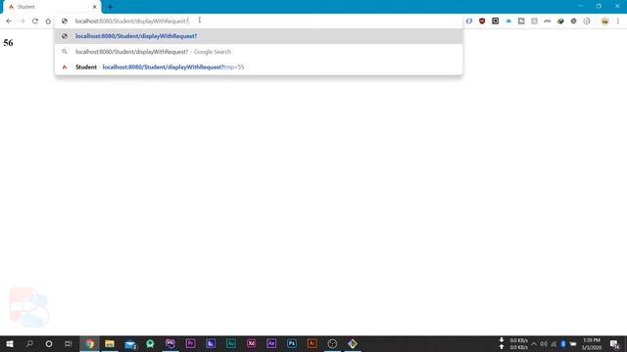Image resolution: width=627 pixels, height=352 pixels.
Task: Open the notification center icon
Action: pyautogui.click(x=614, y=343)
